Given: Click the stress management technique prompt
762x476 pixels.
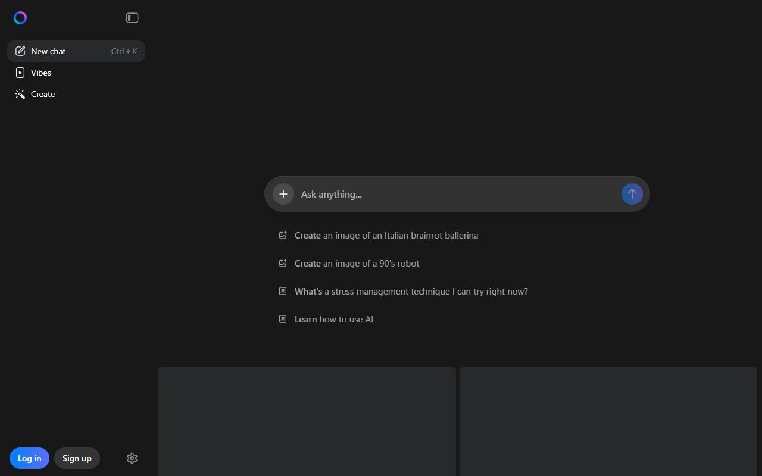Looking at the screenshot, I should (x=411, y=291).
